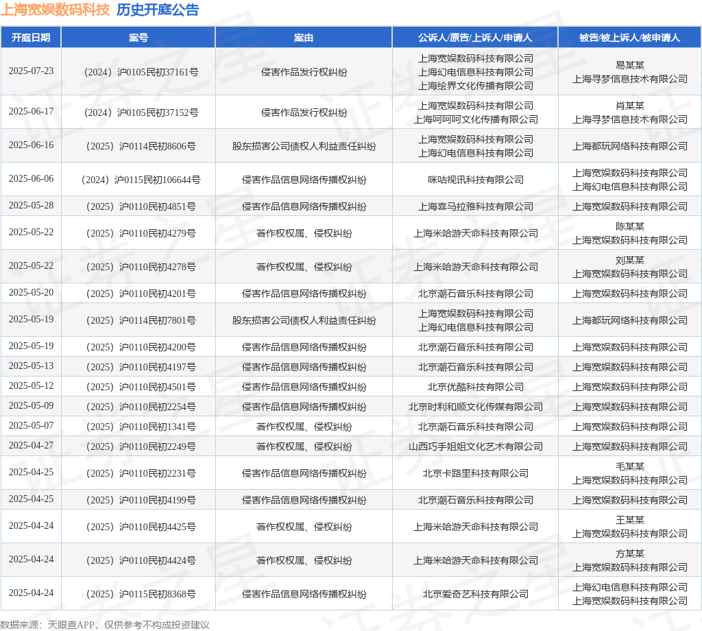This screenshot has width=702, height=631.
Task: Click the 被告/被上诉人/被申请人 column header
Action: click(x=629, y=38)
